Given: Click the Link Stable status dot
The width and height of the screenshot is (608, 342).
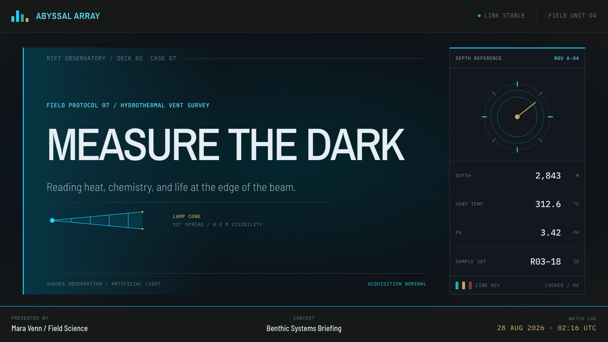Looking at the screenshot, I should click(x=479, y=16).
